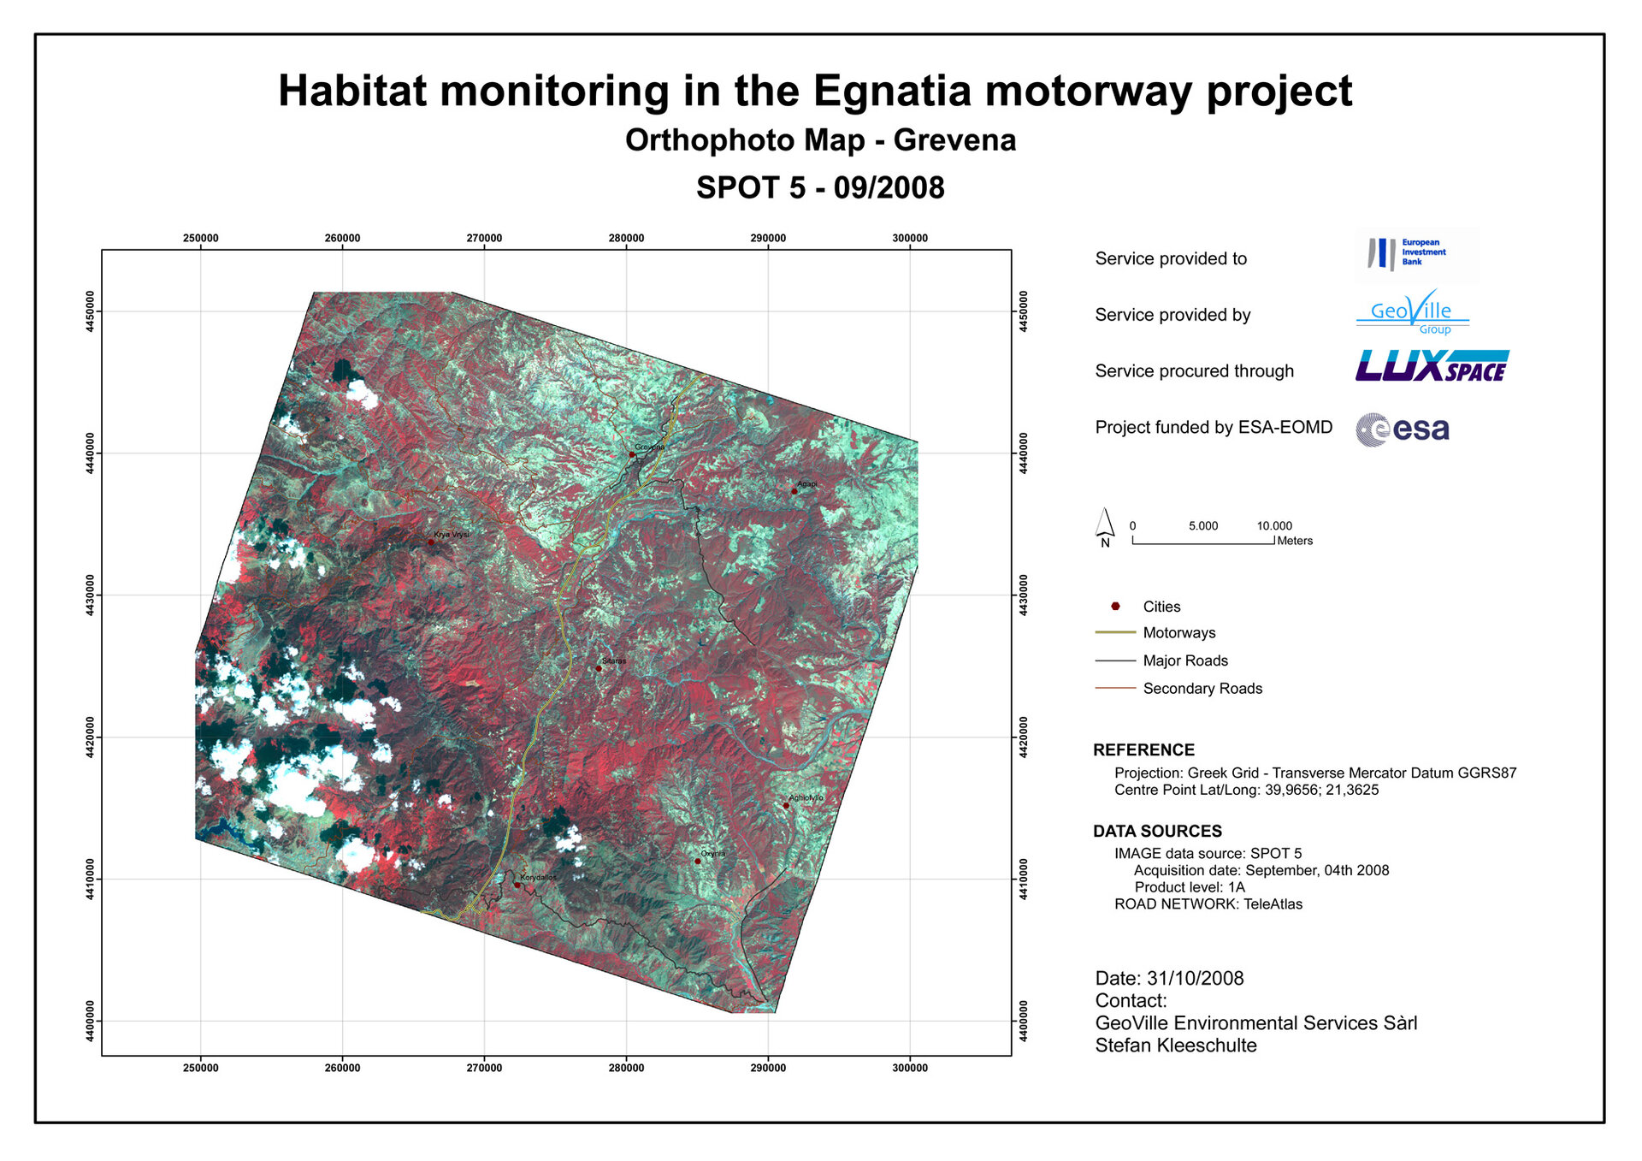Click the 'Secondary Roads' legend label
The height and width of the screenshot is (1161, 1642).
(x=1202, y=689)
